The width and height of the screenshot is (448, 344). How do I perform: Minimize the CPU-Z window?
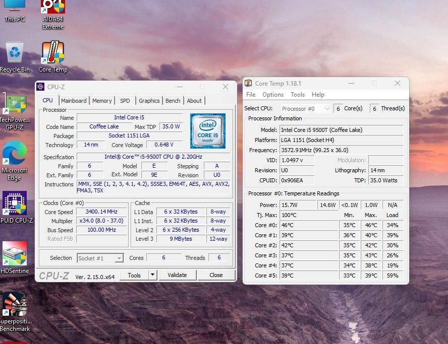(180, 87)
